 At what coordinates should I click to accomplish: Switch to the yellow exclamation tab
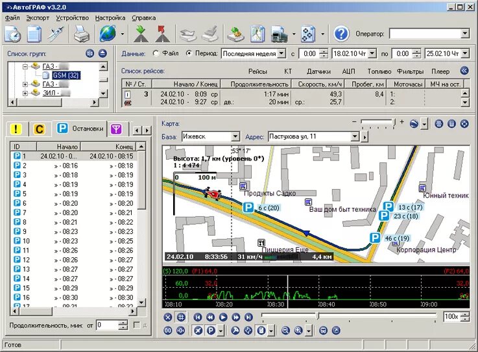click(x=16, y=129)
